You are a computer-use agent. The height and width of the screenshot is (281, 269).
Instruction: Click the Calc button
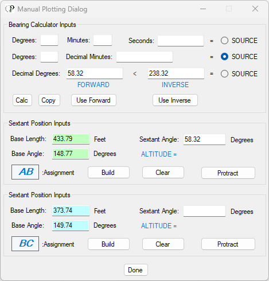pos(22,100)
